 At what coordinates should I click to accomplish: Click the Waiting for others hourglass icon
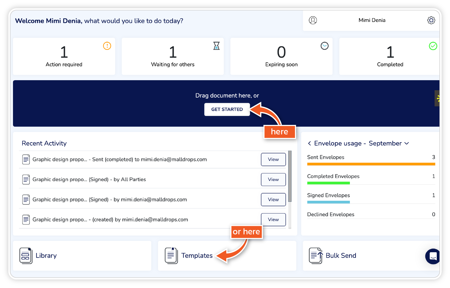(x=216, y=46)
